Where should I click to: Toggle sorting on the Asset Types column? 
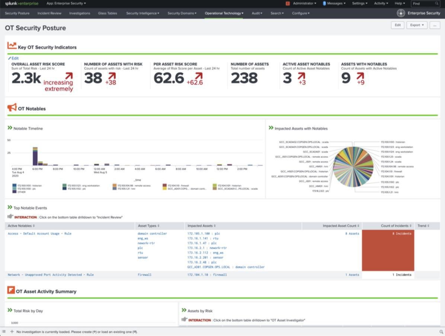point(148,225)
